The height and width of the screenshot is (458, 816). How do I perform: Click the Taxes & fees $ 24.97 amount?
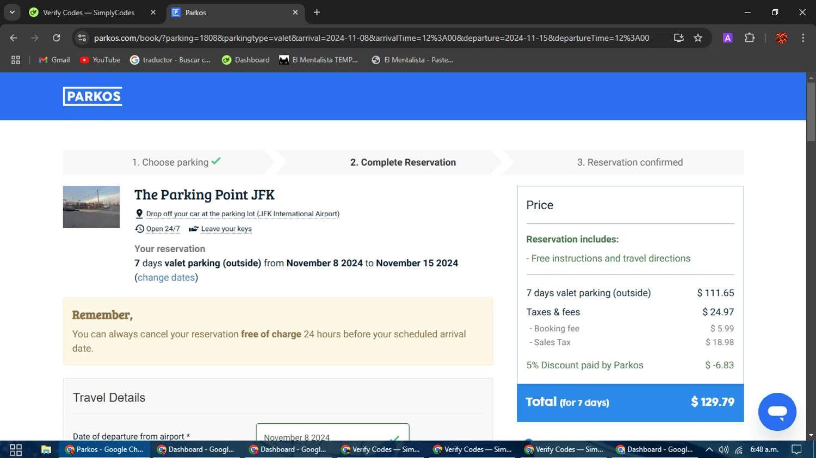click(x=718, y=312)
